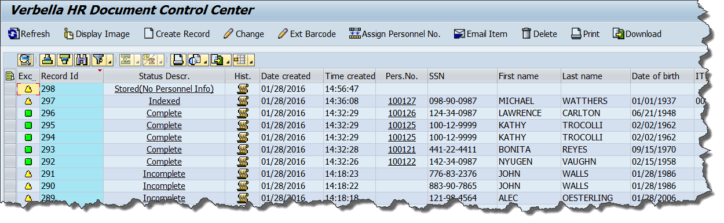Open the Details magnifier icon in grid toolbar
Image resolution: width=724 pixels, height=223 pixels.
25,60
